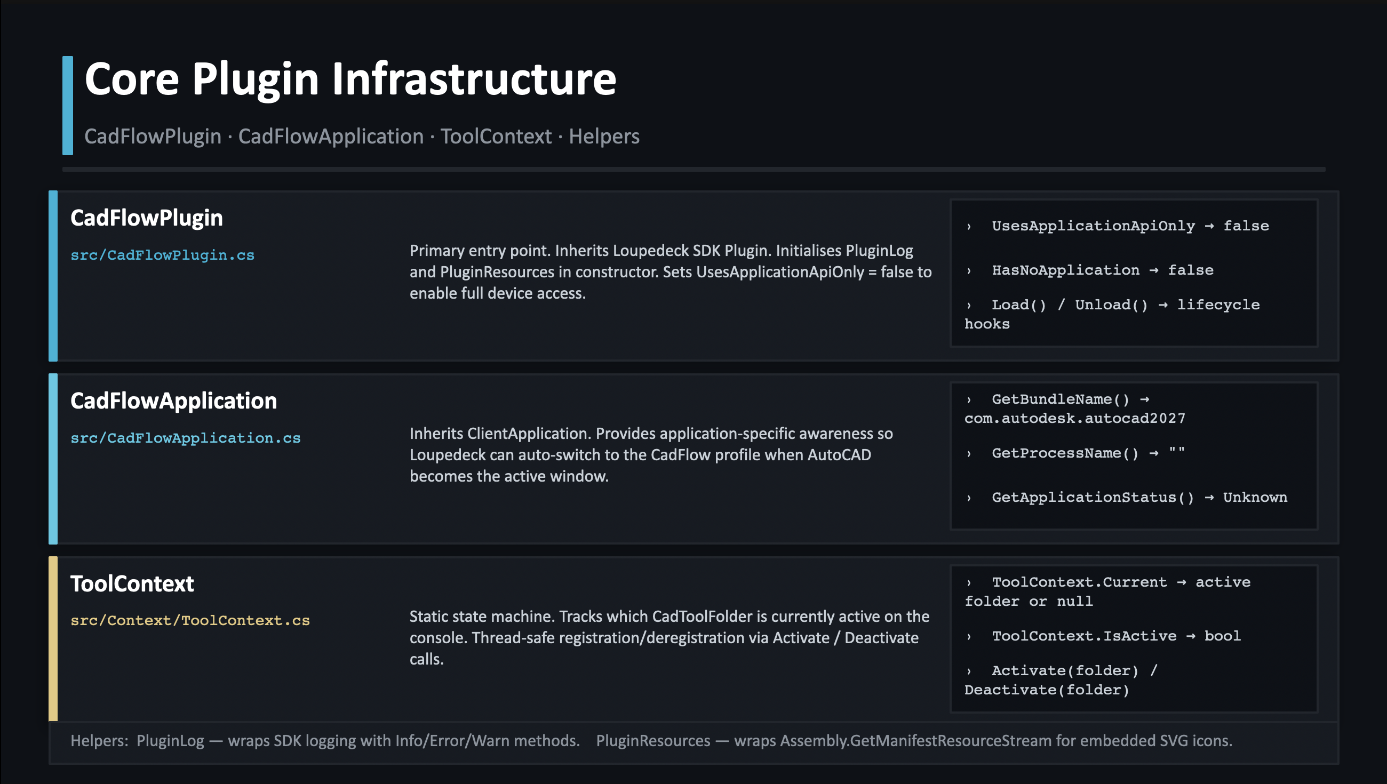
Task: Click the blue accent bar beside title
Action: pyautogui.click(x=67, y=106)
